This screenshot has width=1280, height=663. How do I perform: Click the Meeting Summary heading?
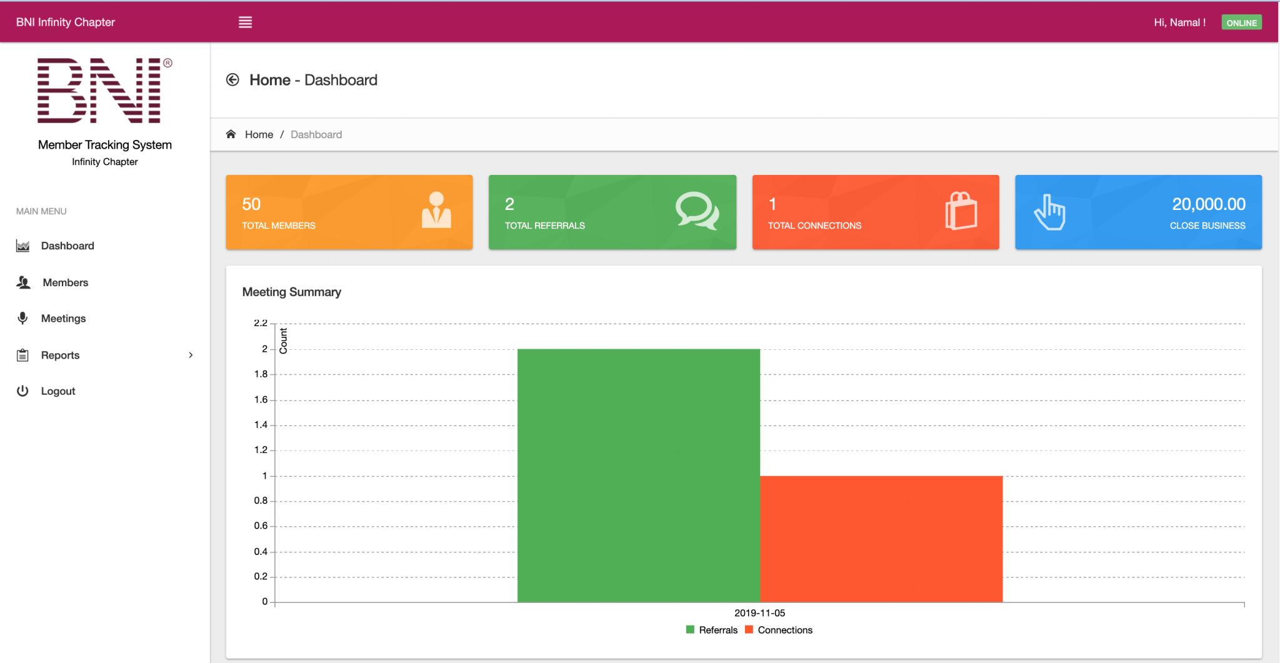tap(292, 292)
